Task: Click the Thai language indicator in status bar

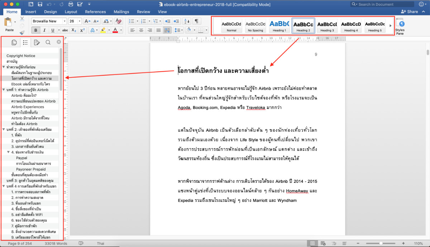Action: (x=101, y=243)
